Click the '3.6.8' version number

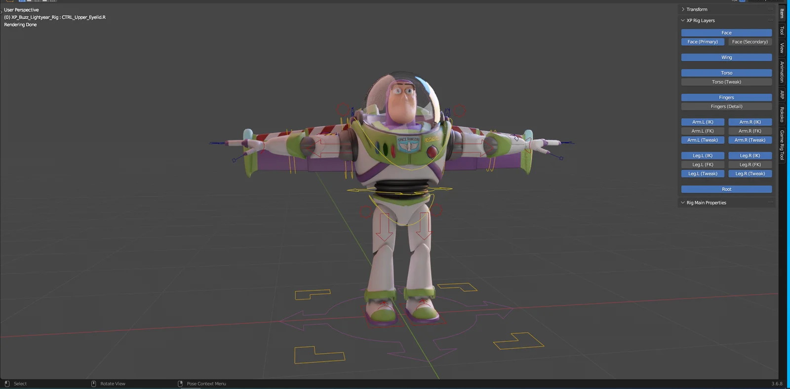coord(777,384)
